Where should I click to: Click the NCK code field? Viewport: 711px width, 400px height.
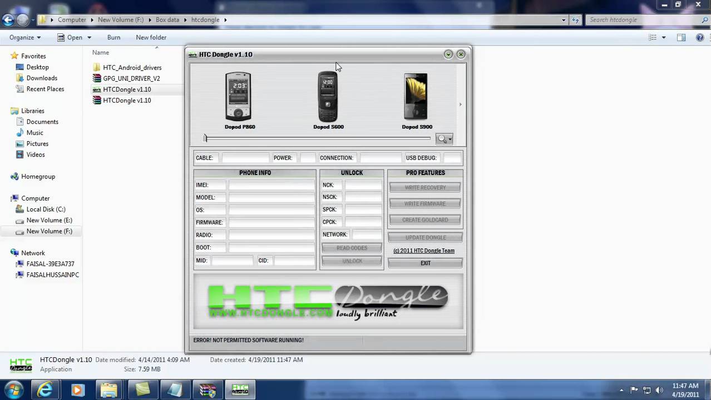pos(363,185)
